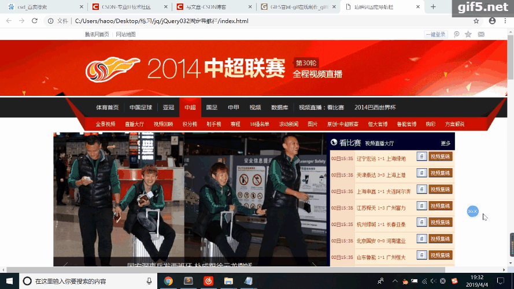Click the scrollbar down arrow
This screenshot has width=514, height=289.
click(x=511, y=263)
